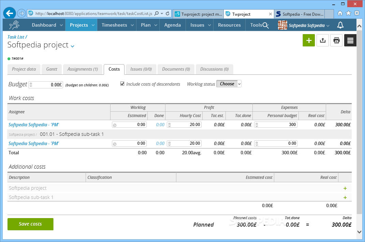Viewport: 365px width, 242px height.
Task: Add additional cost for Softpedia sub-task 1 row
Action: point(345,198)
